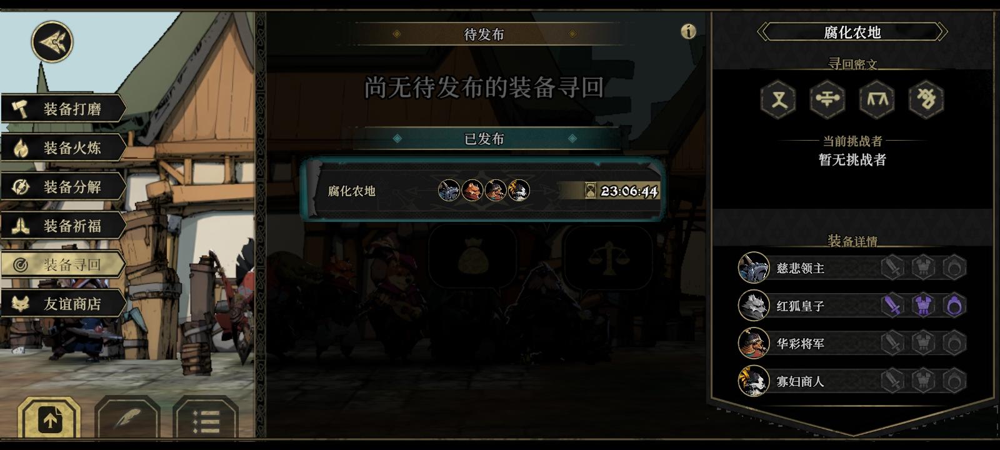The width and height of the screenshot is (1000, 450).
Task: Click the 慈悲领主 hero portrait
Action: (754, 267)
